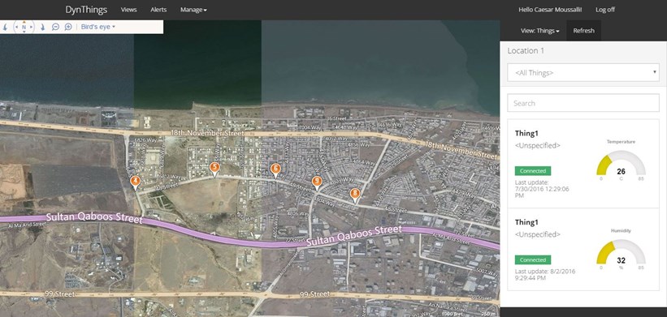
Task: Select map pin number 5
Action: point(214,169)
